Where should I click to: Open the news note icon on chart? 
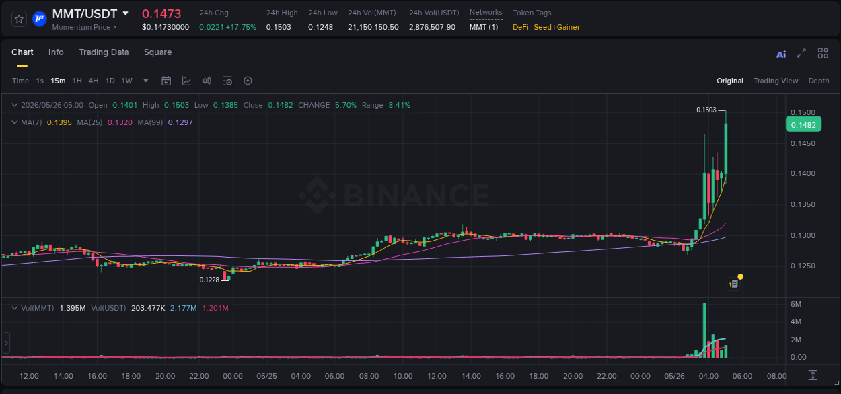tap(734, 284)
